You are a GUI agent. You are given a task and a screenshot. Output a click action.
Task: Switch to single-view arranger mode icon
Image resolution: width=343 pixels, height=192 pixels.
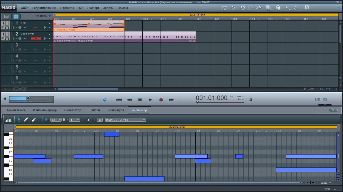click(7, 17)
